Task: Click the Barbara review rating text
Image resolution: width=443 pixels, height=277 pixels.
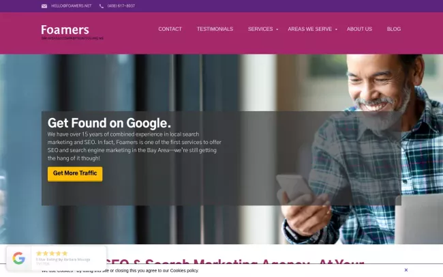Action: pos(63,259)
